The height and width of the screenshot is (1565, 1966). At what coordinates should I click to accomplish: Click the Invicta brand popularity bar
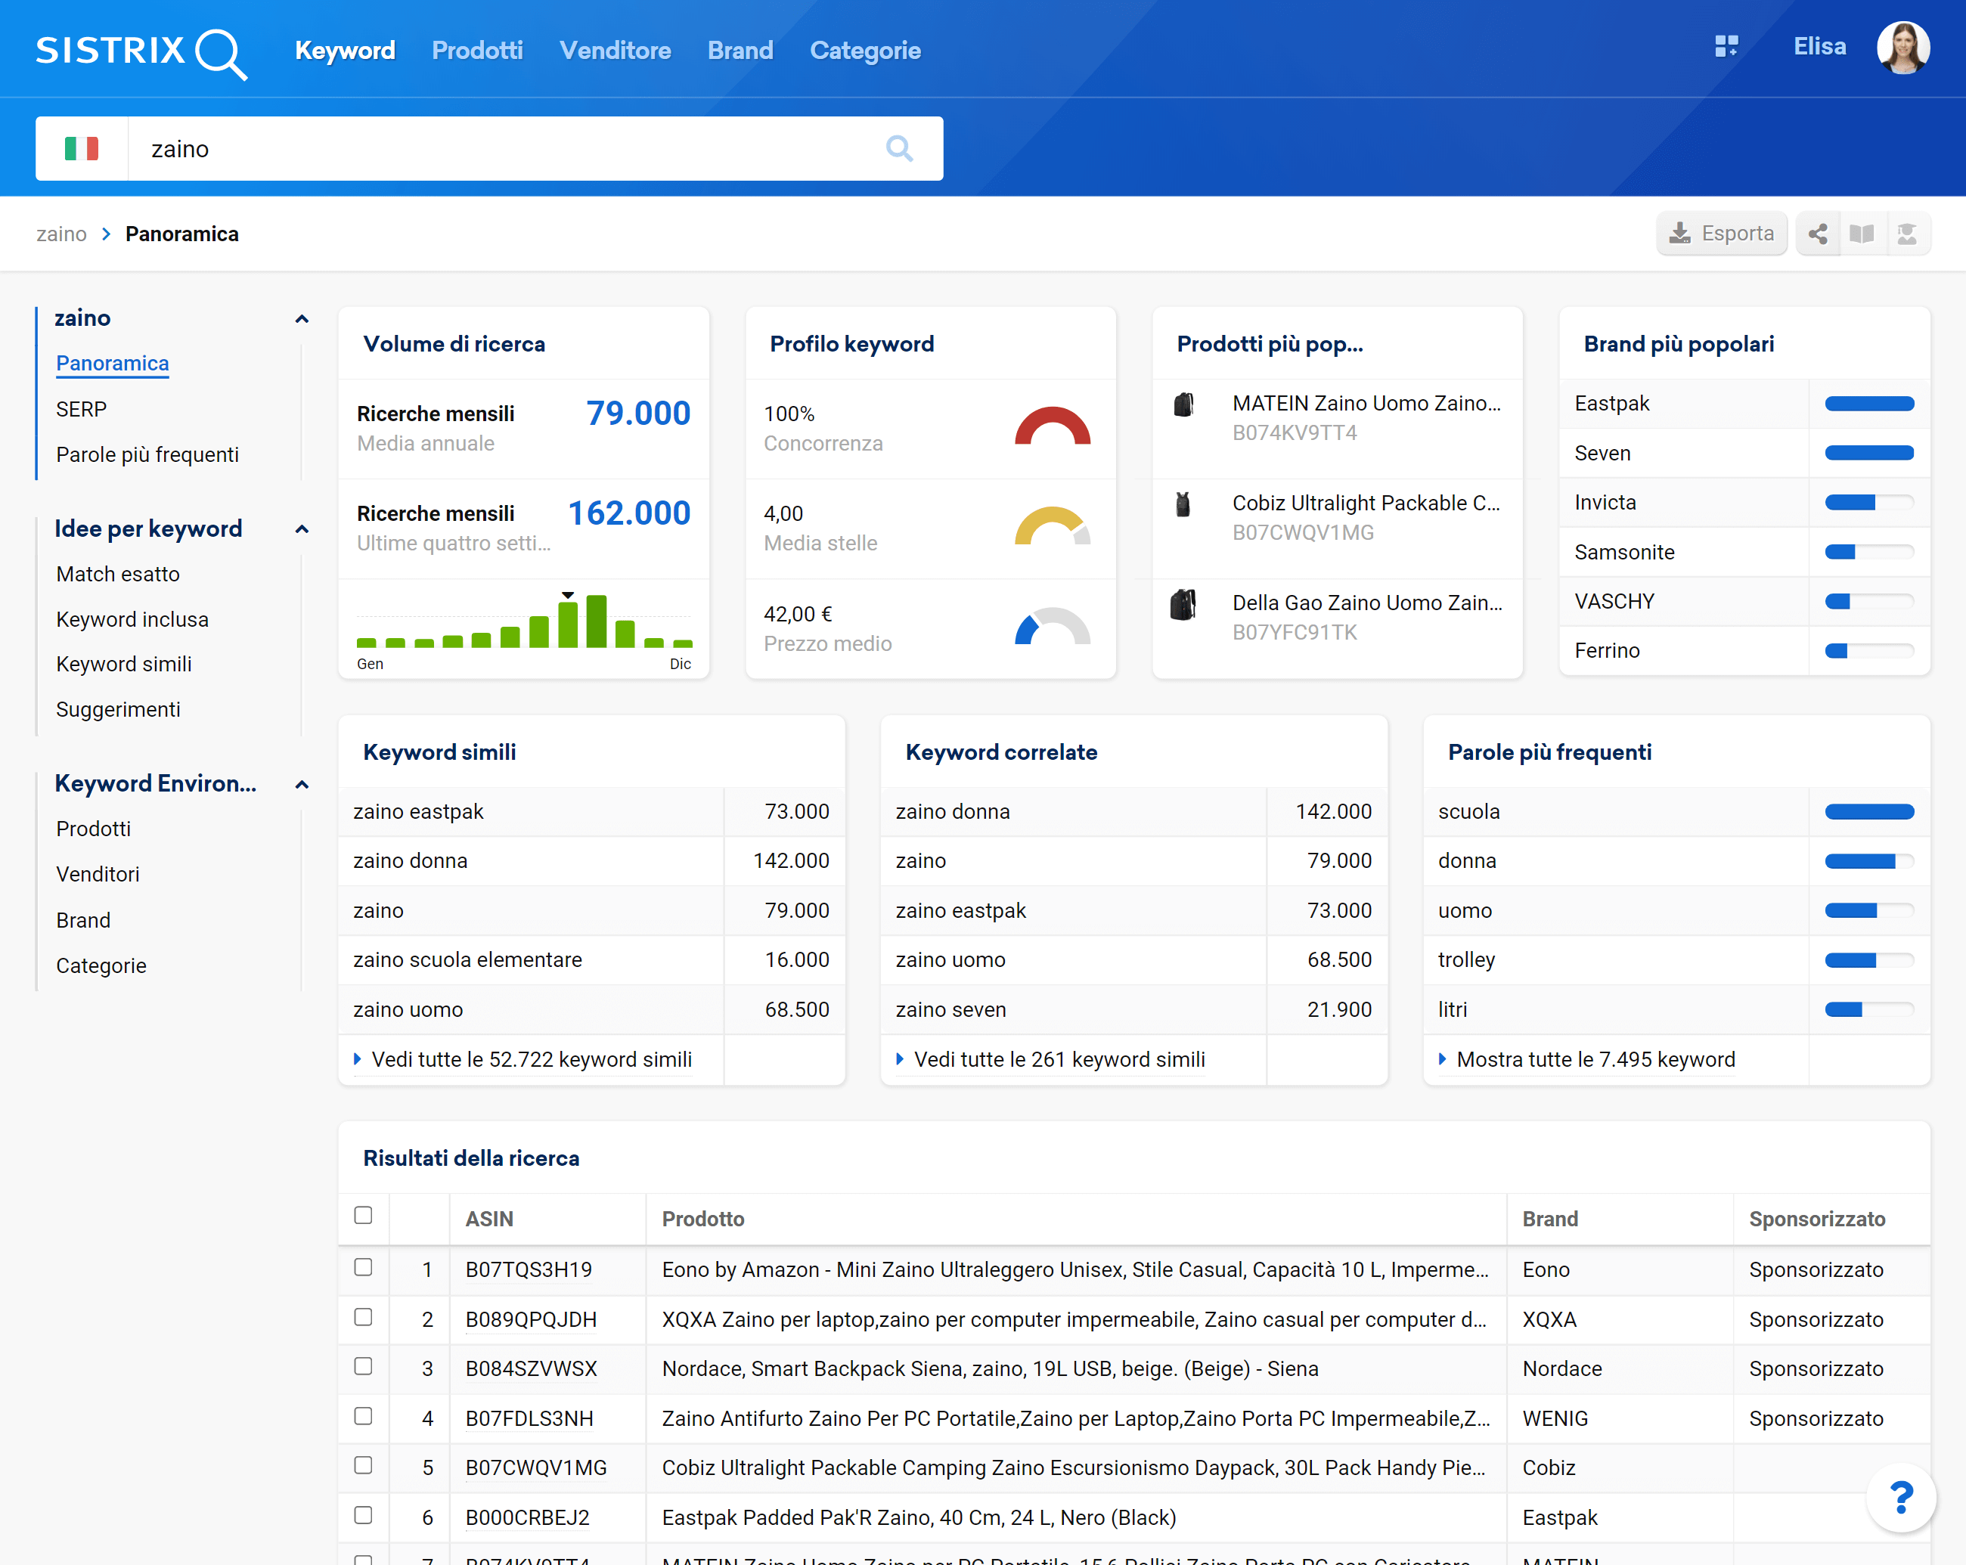(1869, 503)
